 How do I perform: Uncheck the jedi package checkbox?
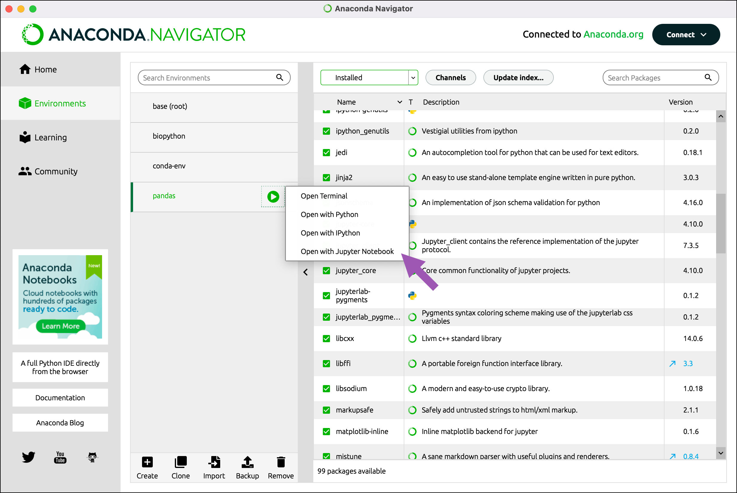[x=326, y=153]
